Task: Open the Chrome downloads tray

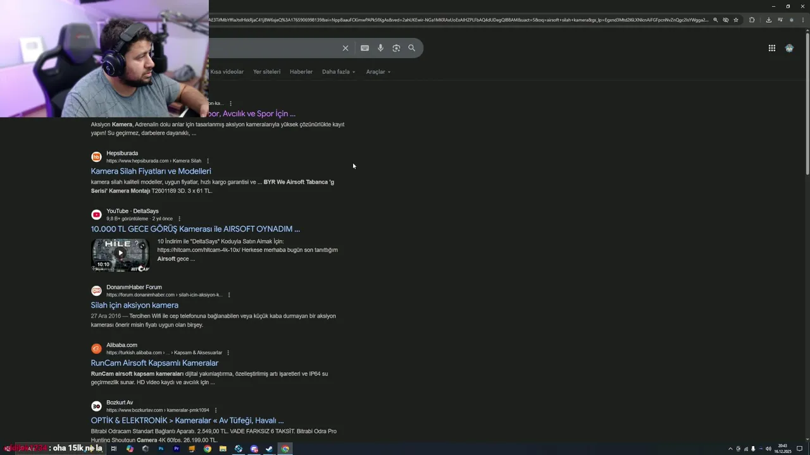Action: pos(769,20)
